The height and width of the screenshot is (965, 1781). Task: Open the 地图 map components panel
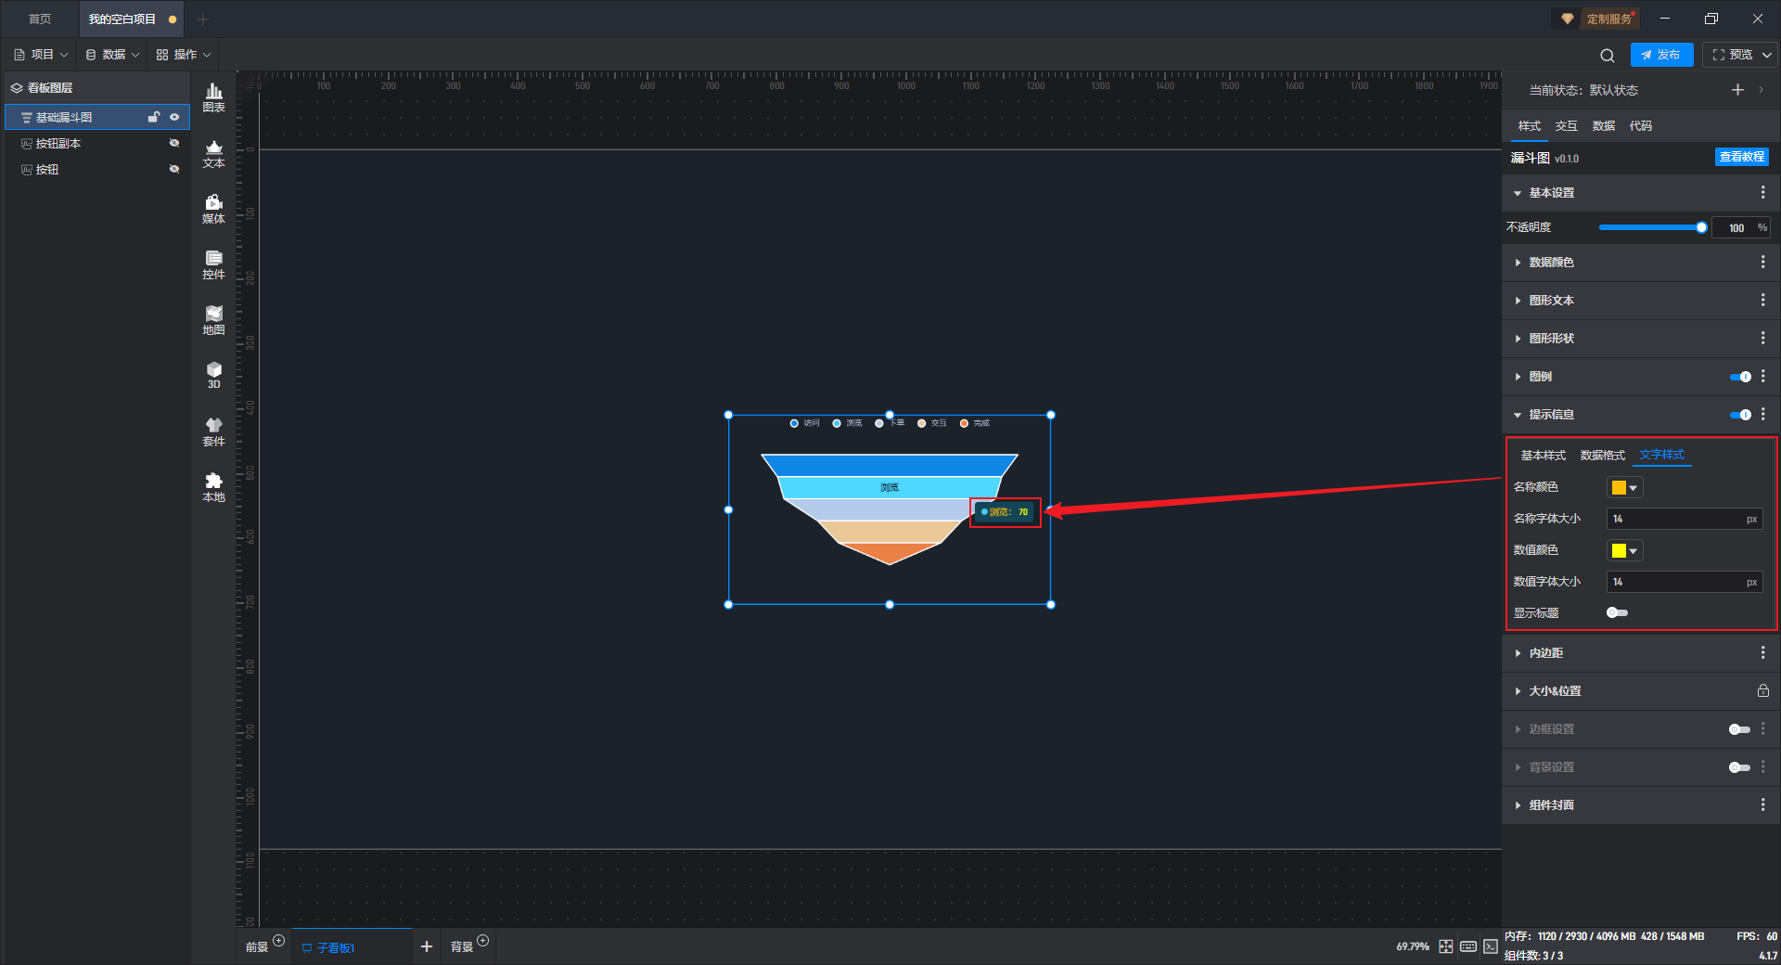point(213,320)
